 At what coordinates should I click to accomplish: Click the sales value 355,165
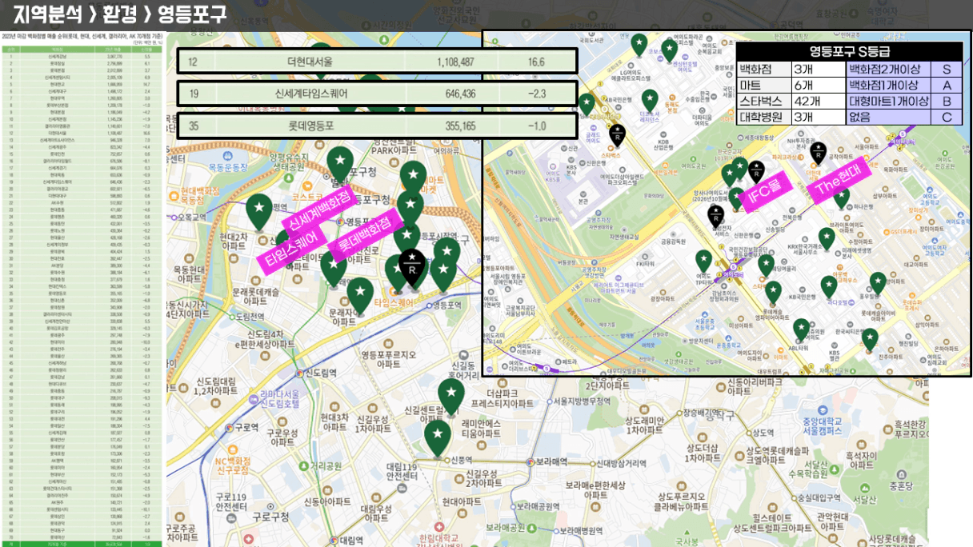[460, 126]
